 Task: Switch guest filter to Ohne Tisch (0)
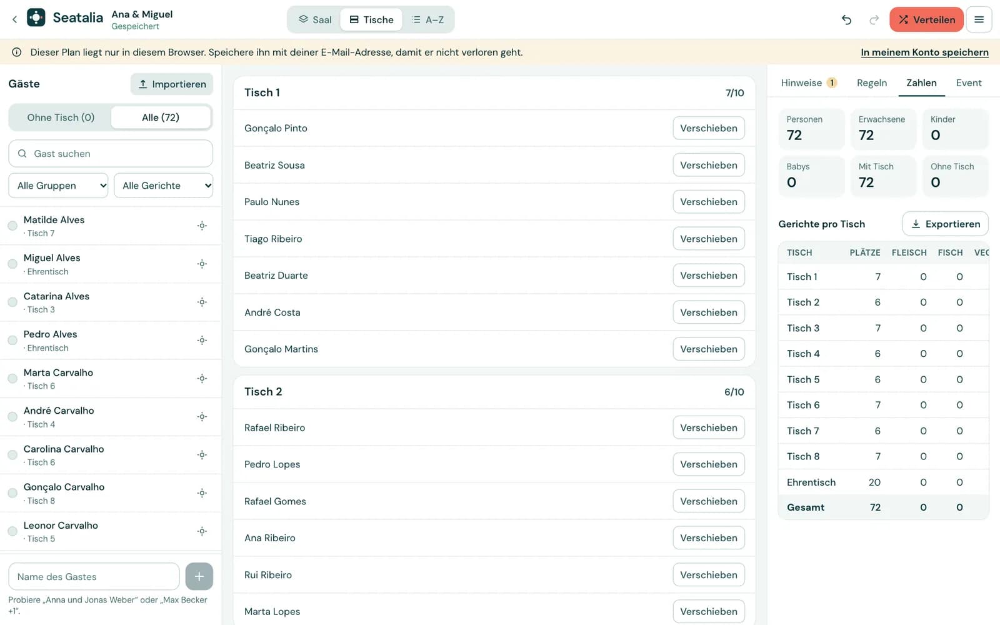61,117
